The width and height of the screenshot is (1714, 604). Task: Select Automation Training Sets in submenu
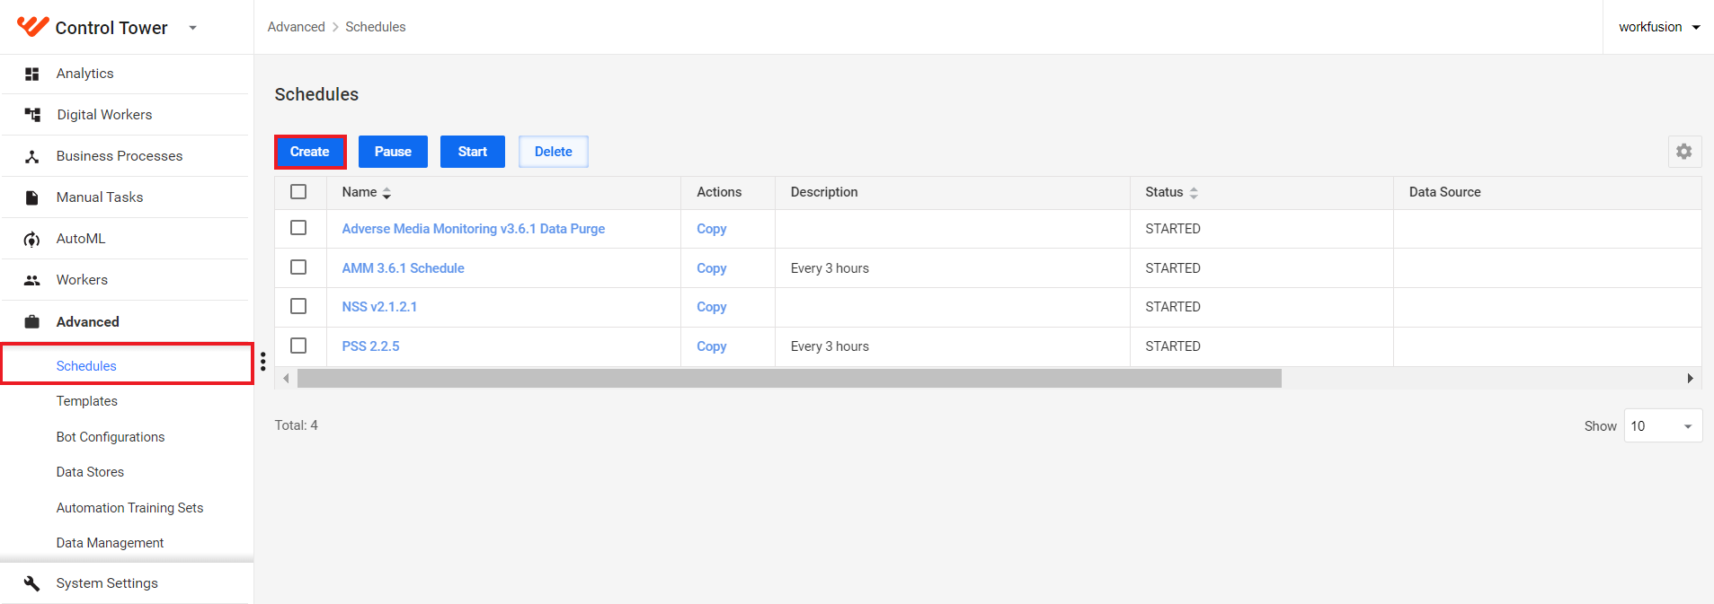[x=129, y=508]
